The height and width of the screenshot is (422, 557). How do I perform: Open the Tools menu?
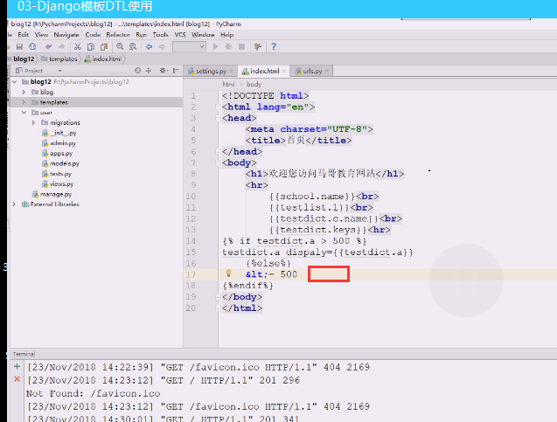pyautogui.click(x=160, y=35)
